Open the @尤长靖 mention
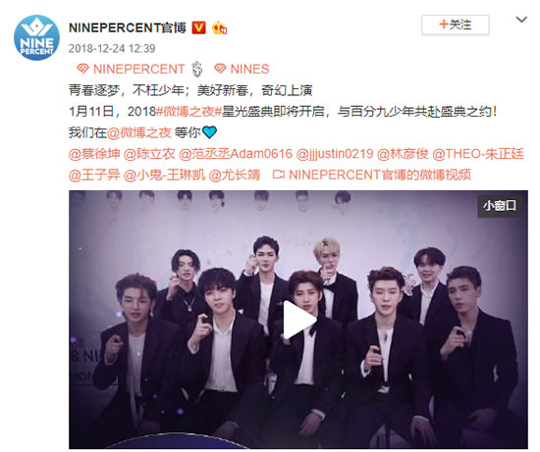The height and width of the screenshot is (452, 540). (x=235, y=176)
